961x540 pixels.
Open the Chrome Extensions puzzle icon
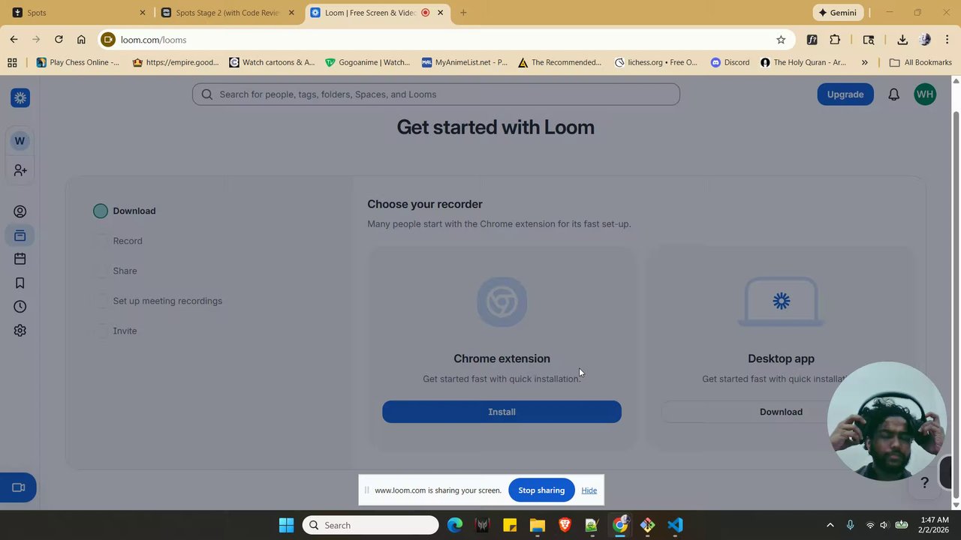[835, 40]
